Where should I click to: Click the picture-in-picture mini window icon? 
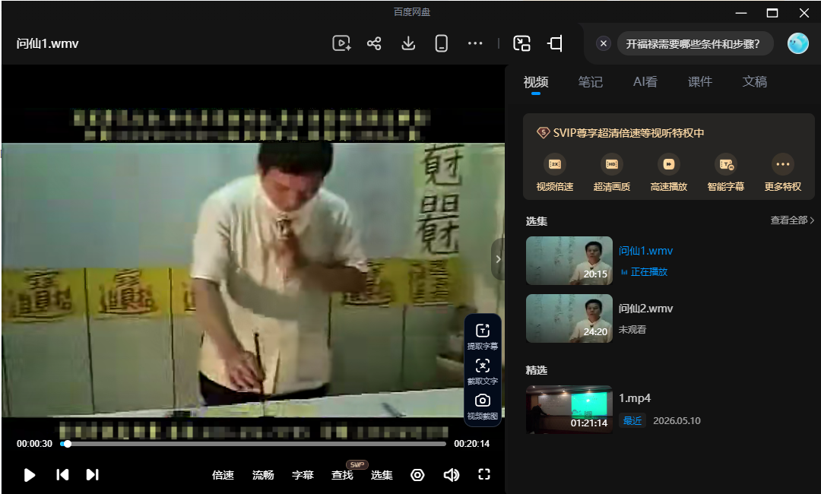(x=521, y=43)
